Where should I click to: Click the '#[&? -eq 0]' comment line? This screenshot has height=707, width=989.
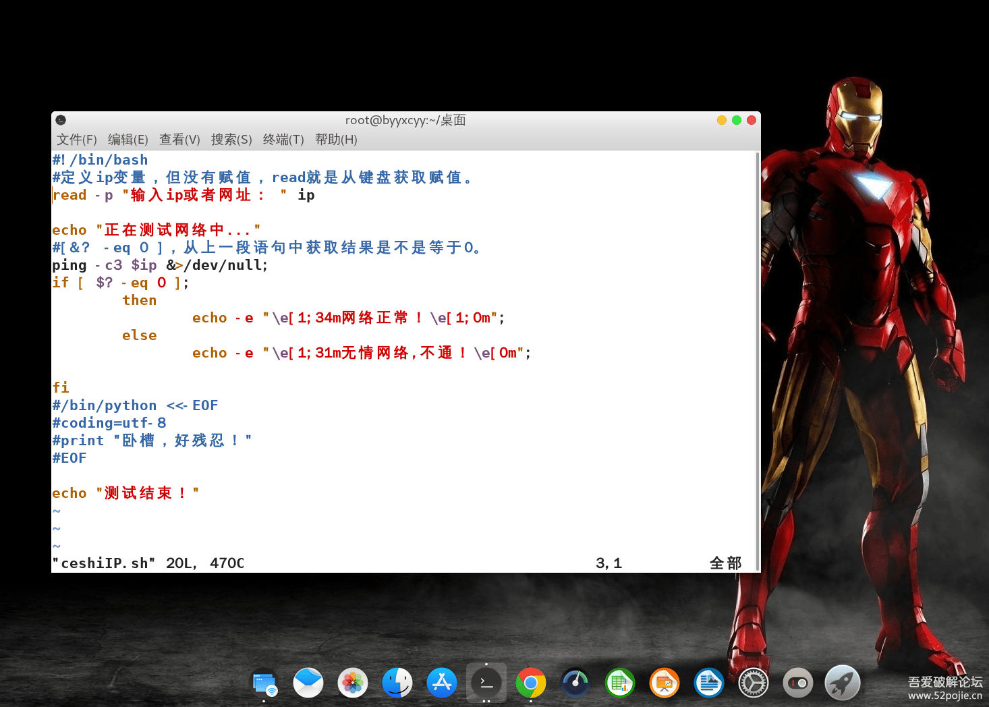[267, 248]
